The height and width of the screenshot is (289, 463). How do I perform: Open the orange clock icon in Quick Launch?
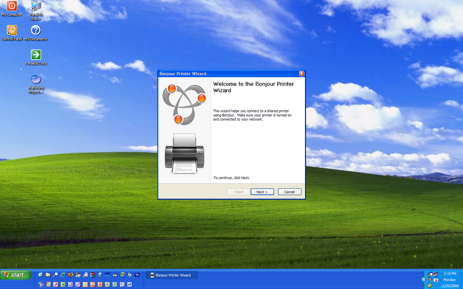coord(85,284)
